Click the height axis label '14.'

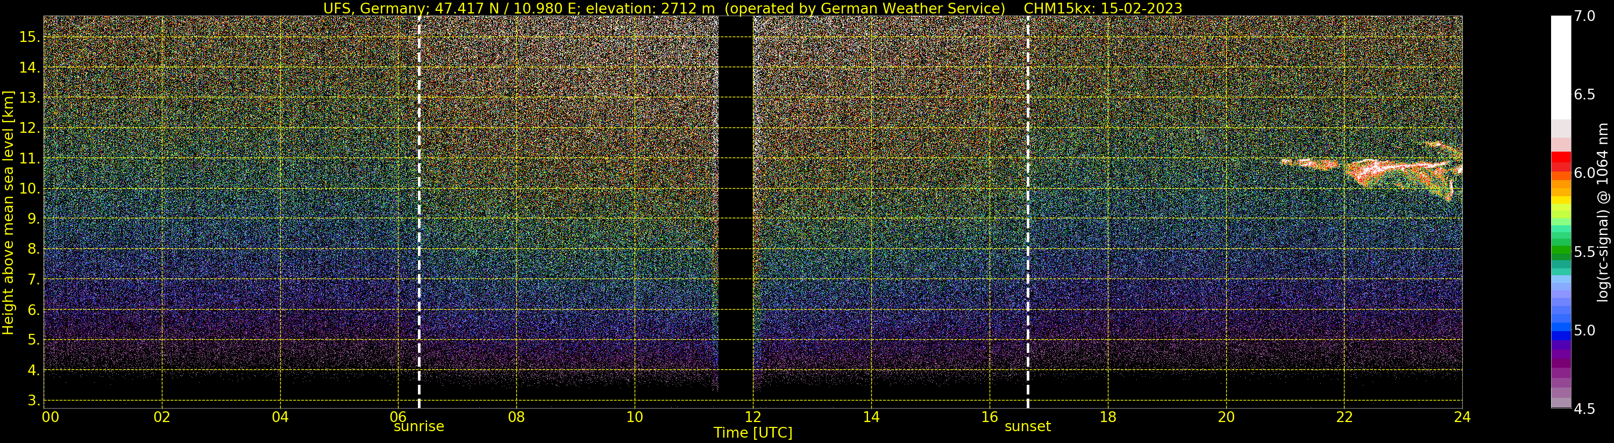tap(30, 67)
